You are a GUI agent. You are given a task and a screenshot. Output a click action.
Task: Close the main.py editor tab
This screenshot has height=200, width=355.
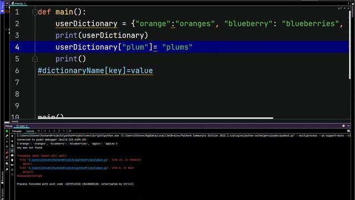[25, 3]
